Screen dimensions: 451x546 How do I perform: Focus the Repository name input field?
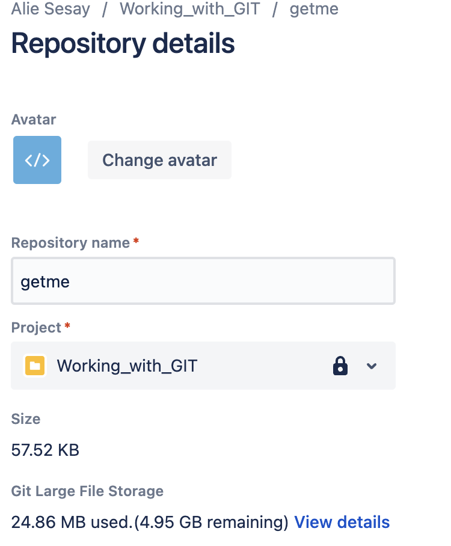pos(203,281)
